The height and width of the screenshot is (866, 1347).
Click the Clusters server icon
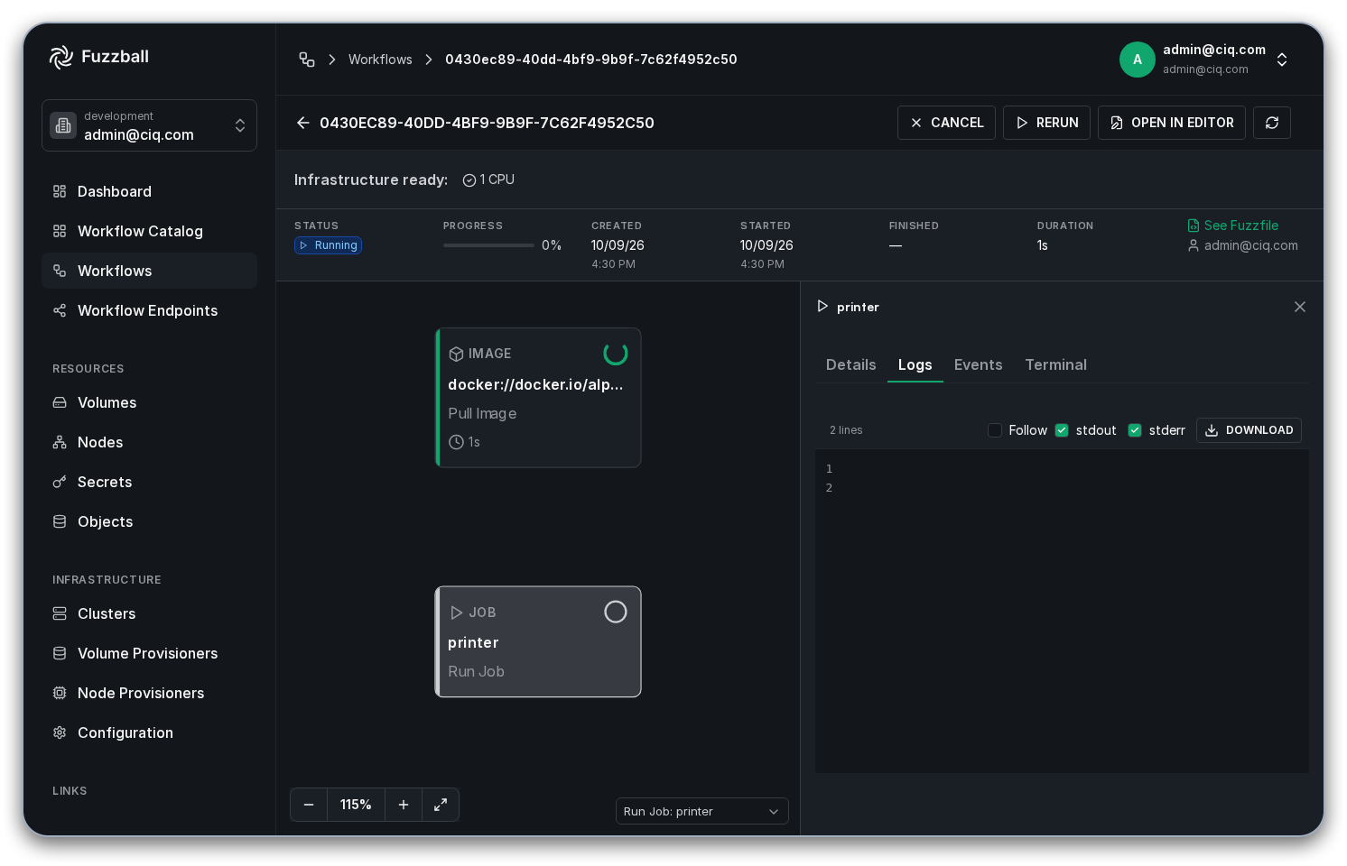[60, 613]
